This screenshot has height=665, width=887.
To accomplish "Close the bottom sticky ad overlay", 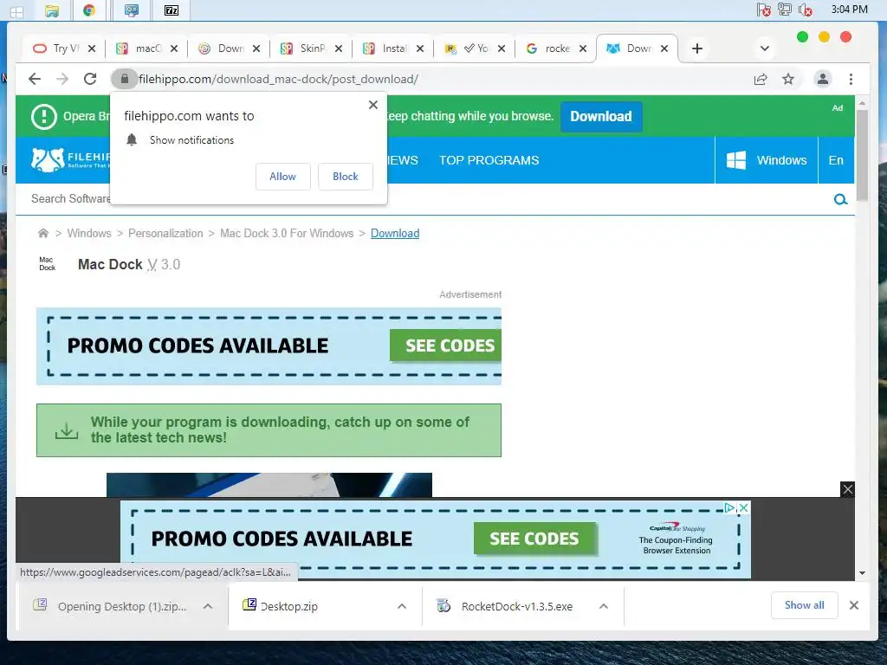I will pyautogui.click(x=847, y=489).
